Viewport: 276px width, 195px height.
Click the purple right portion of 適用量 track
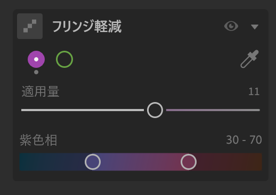pyautogui.click(x=213, y=110)
